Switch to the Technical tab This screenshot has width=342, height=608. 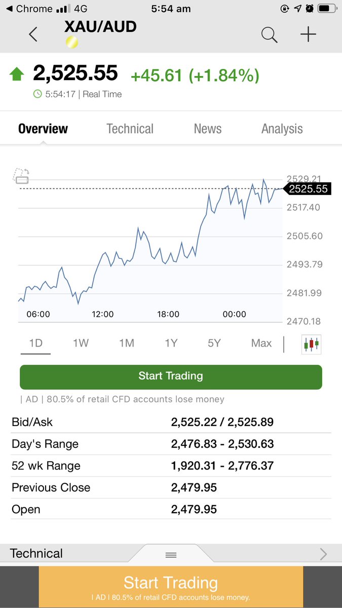pyautogui.click(x=130, y=129)
